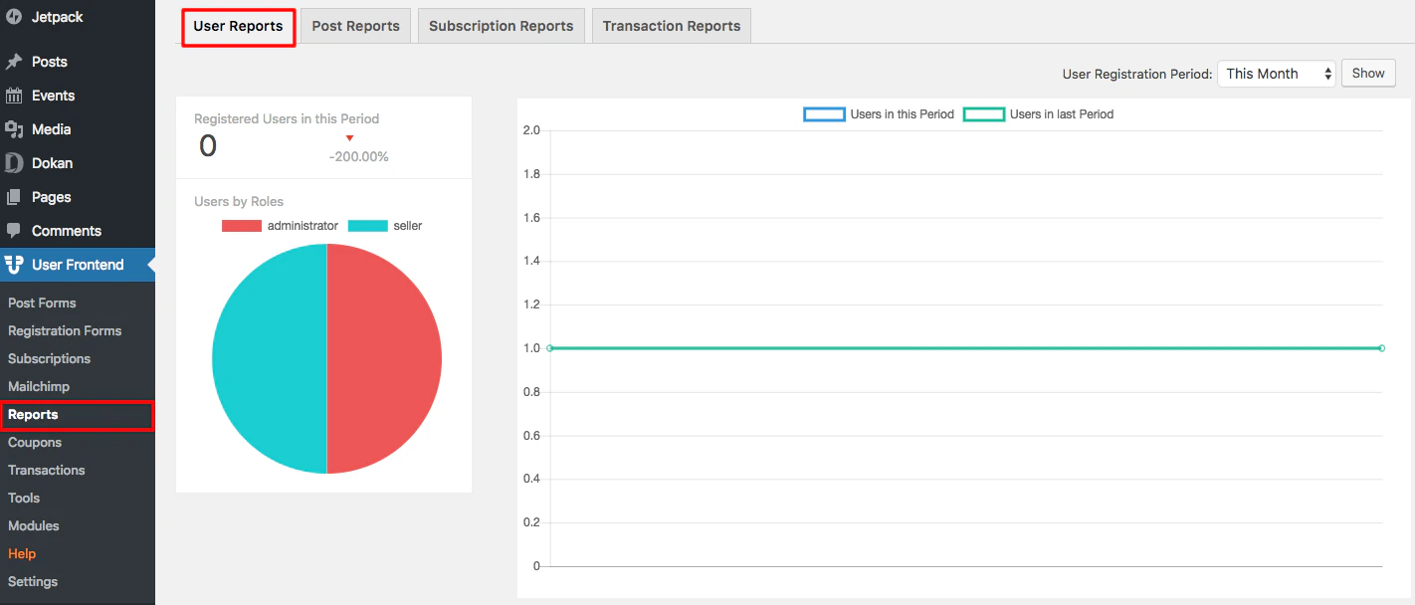Image resolution: width=1415 pixels, height=605 pixels.
Task: Select the User Frontend menu item
Action: (x=78, y=265)
